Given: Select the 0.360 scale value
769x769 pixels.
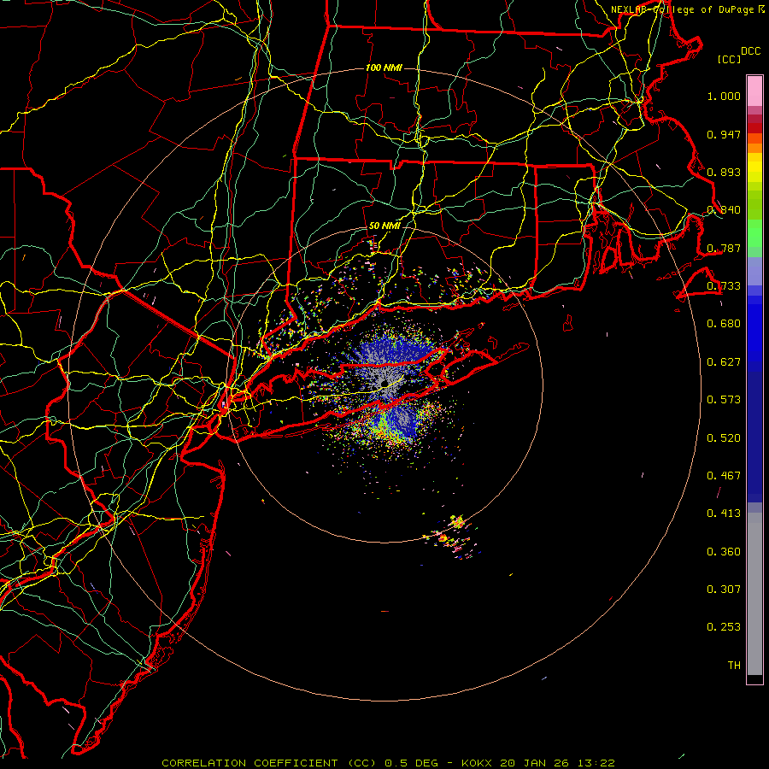Looking at the screenshot, I should (x=724, y=552).
